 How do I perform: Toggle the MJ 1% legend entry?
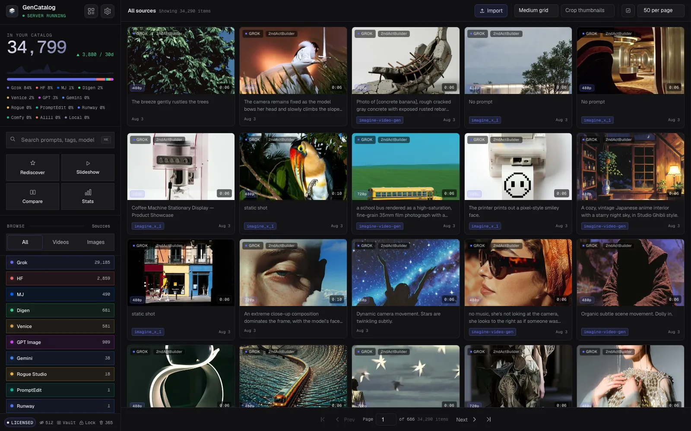pyautogui.click(x=66, y=88)
